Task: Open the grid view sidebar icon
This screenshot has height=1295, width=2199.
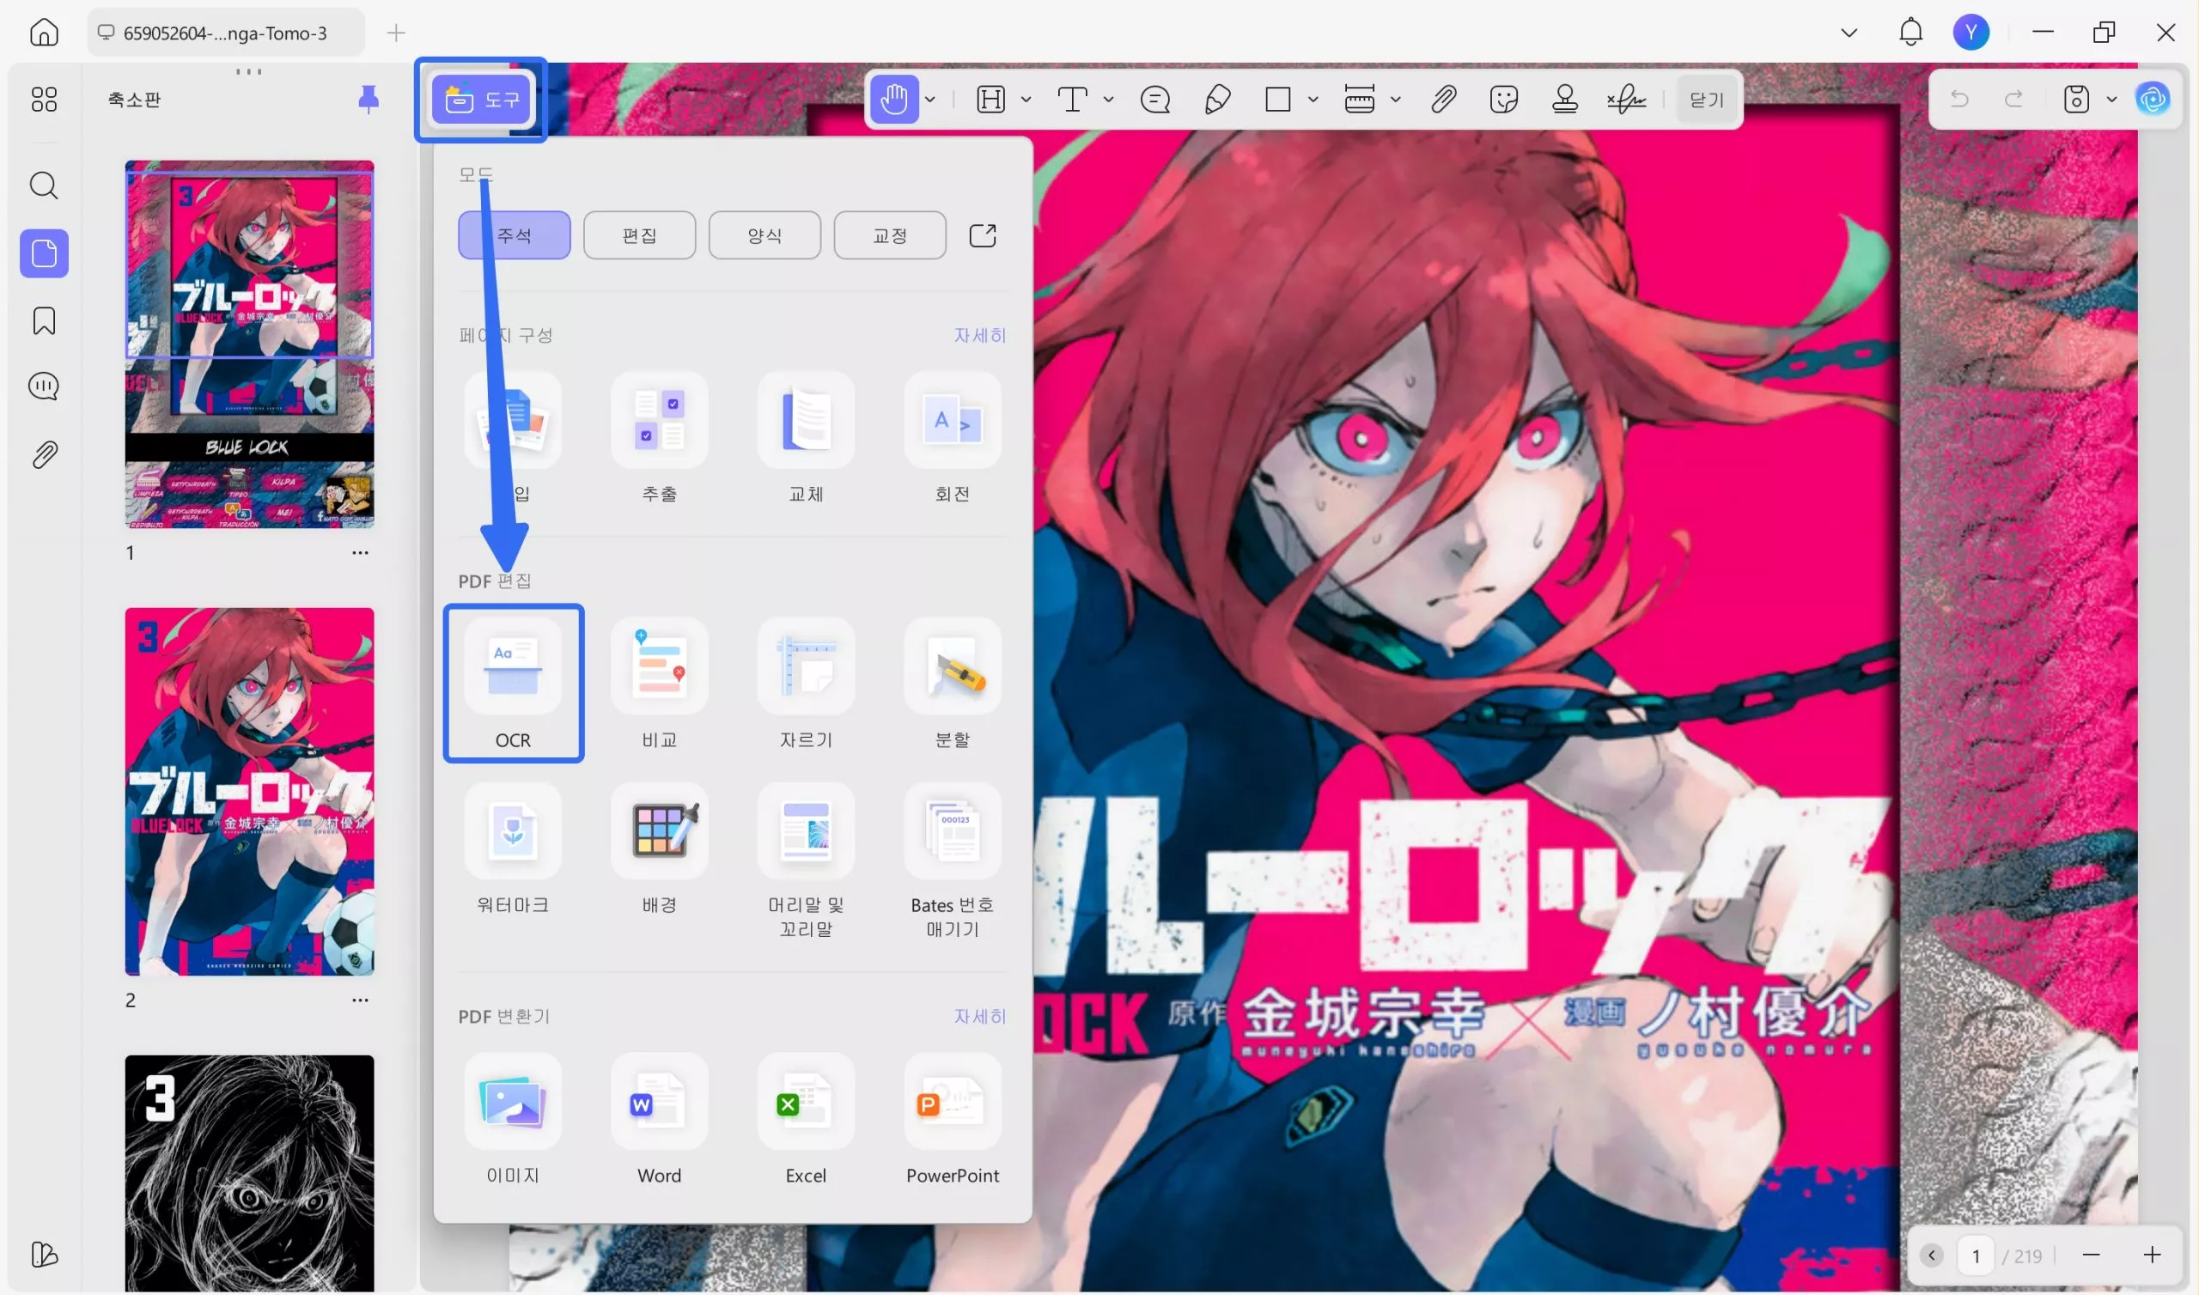Action: click(x=44, y=99)
